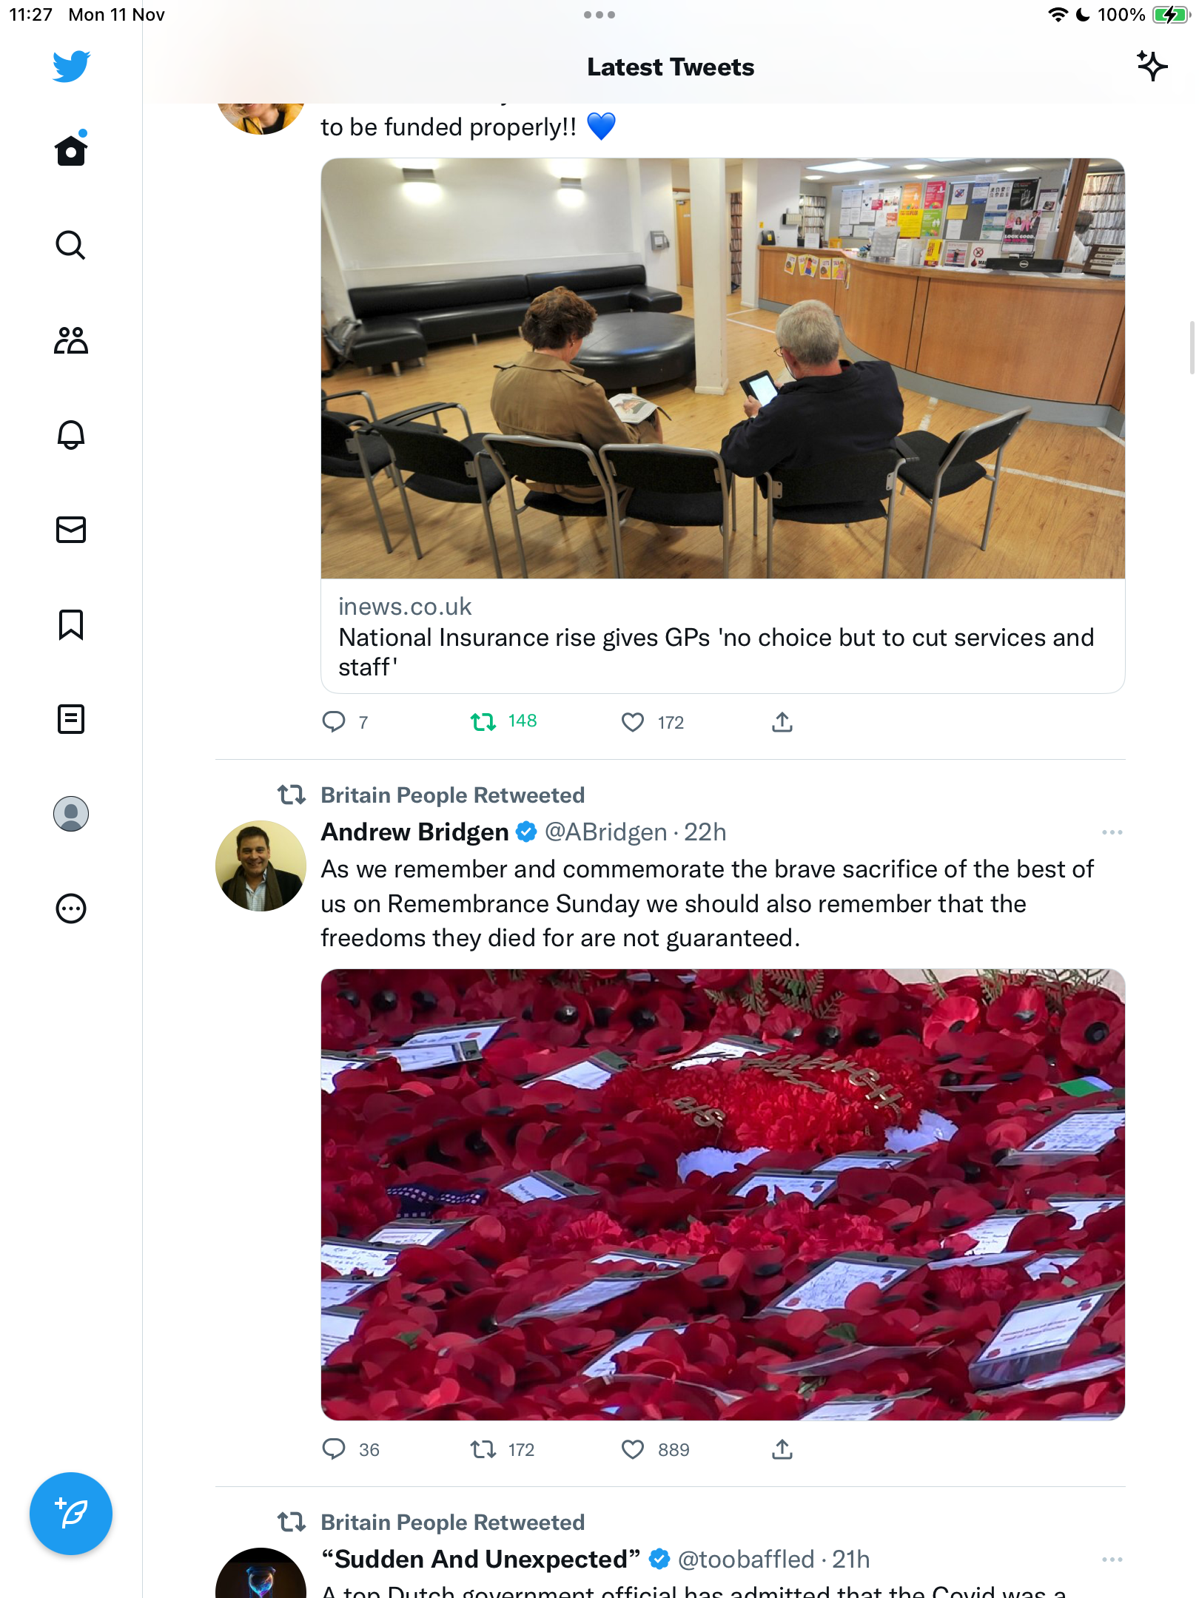Switch timeline view via sparkle icon

(x=1152, y=67)
